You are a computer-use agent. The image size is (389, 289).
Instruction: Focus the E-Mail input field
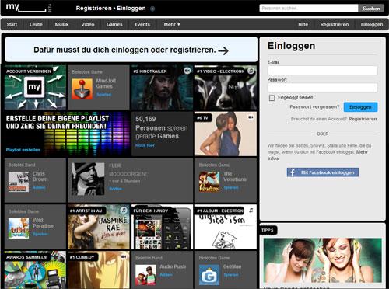click(x=323, y=71)
